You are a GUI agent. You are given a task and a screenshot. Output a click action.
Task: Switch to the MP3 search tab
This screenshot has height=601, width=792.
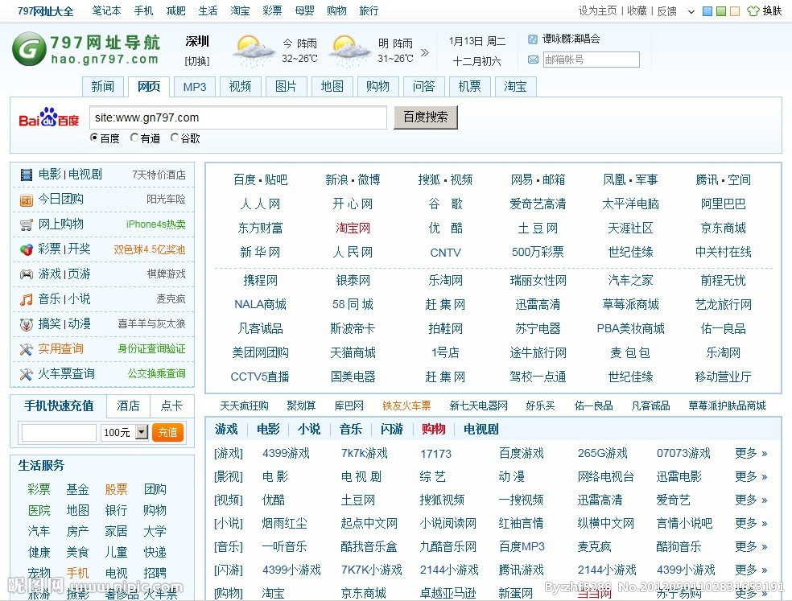point(195,87)
